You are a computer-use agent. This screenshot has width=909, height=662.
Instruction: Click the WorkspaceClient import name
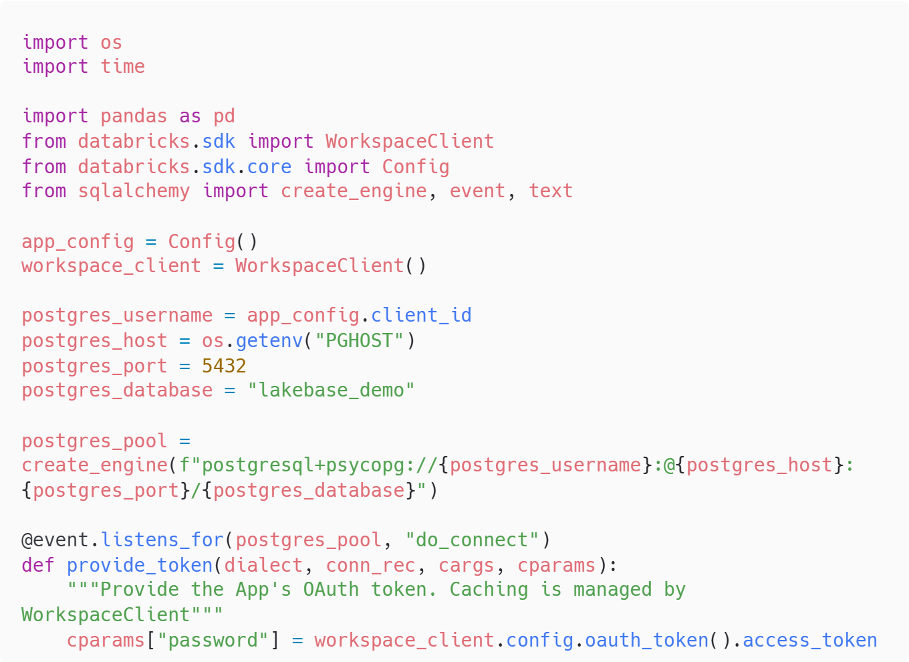[x=409, y=141]
